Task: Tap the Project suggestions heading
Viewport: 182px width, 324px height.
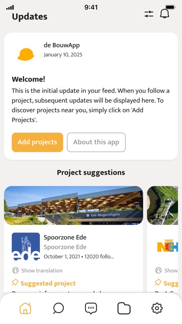Action: tap(91, 172)
